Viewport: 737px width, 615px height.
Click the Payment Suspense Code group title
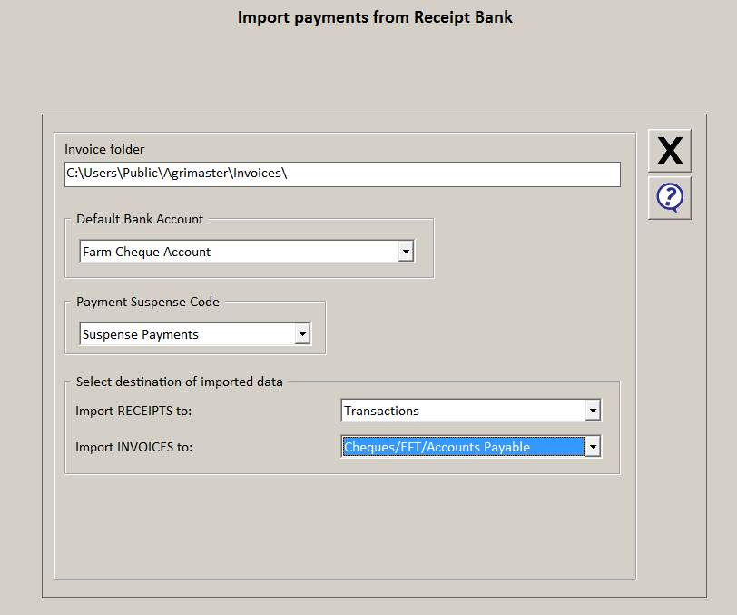click(x=148, y=302)
